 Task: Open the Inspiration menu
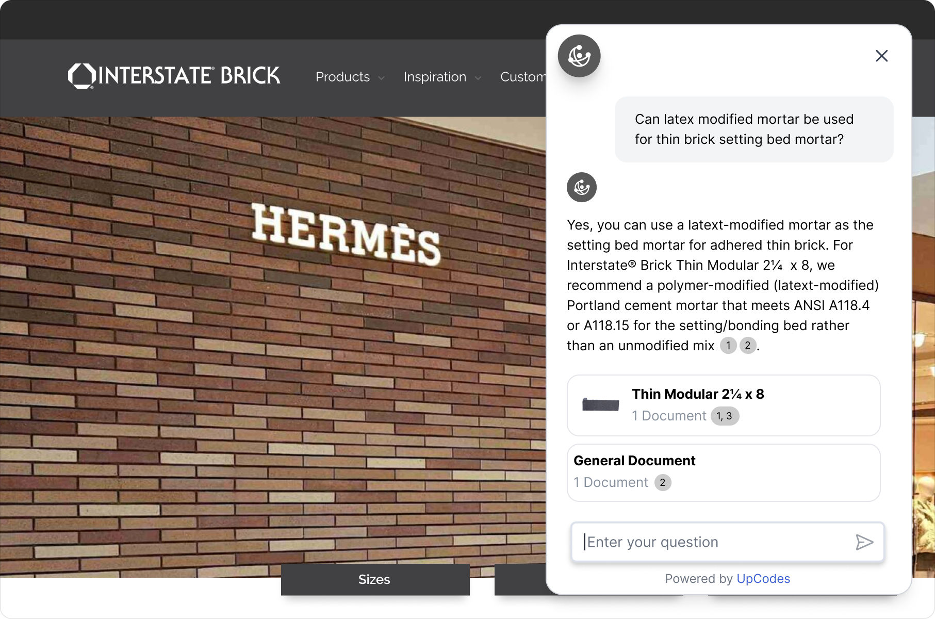[x=435, y=77]
